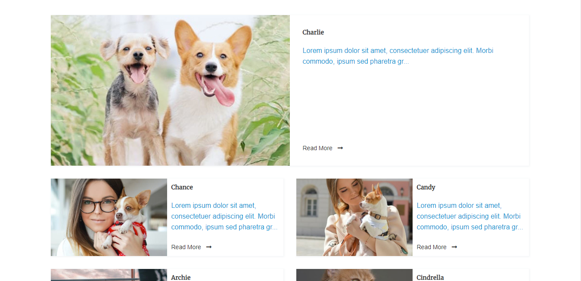Open the Chance photo with woman in glasses
581x281 pixels.
tap(109, 217)
